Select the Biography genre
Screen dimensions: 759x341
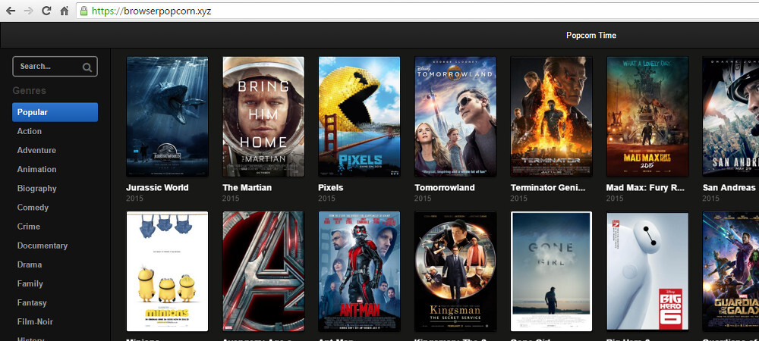(x=36, y=189)
